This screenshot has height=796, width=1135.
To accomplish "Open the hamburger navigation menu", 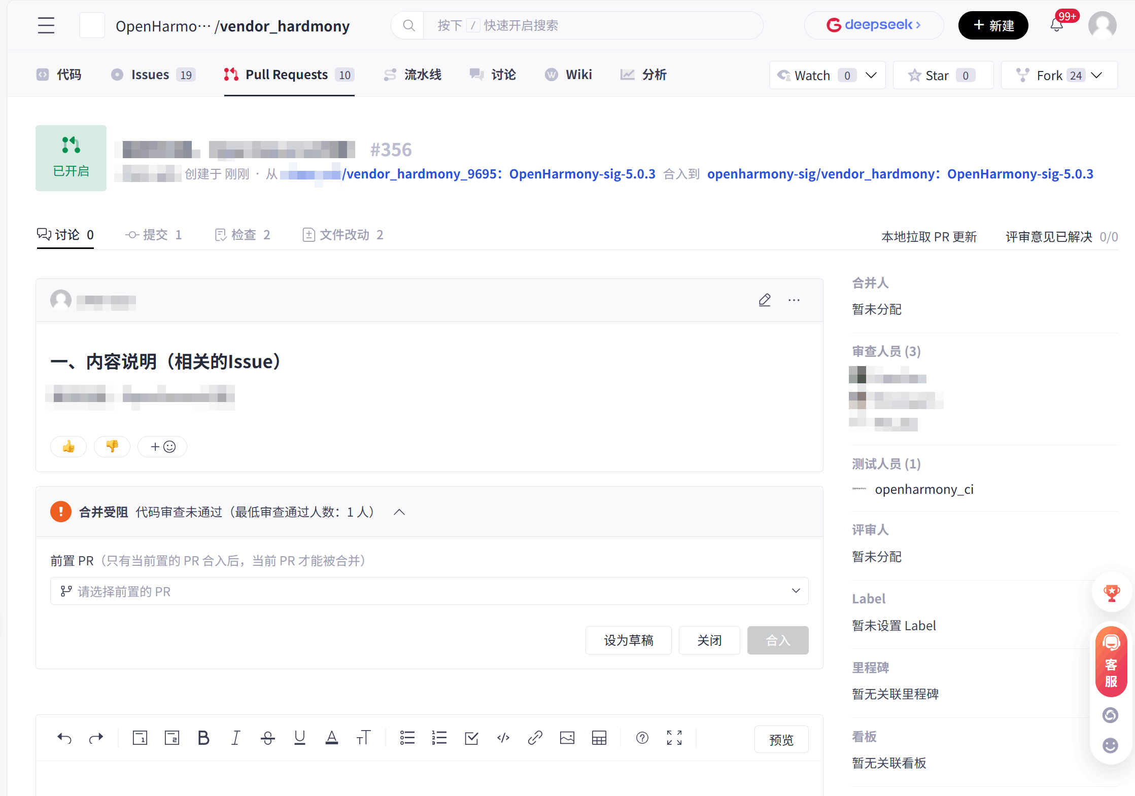I will click(x=46, y=25).
